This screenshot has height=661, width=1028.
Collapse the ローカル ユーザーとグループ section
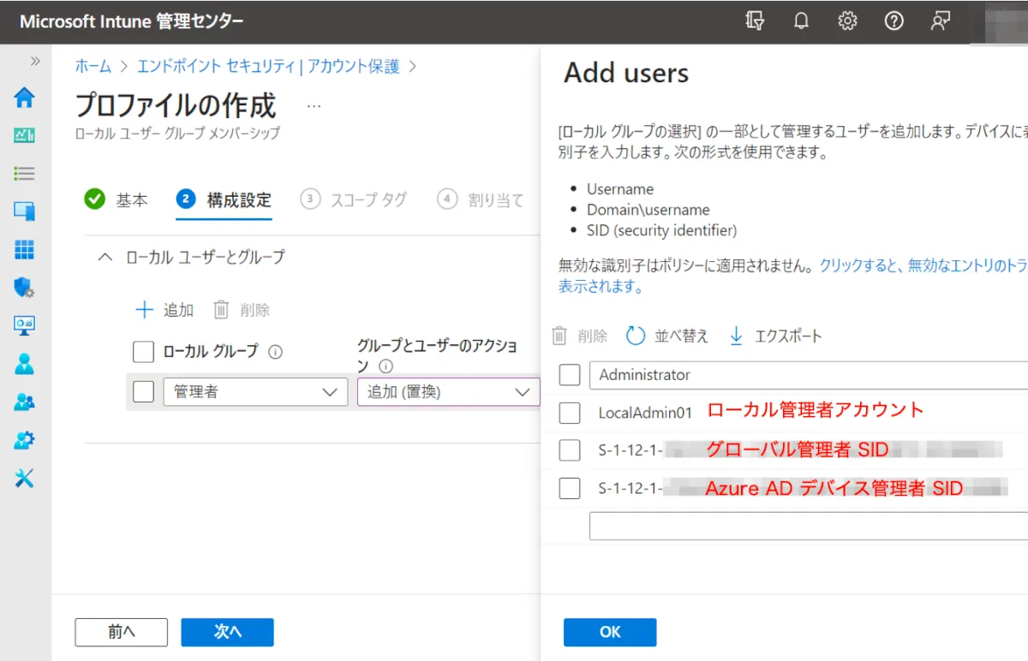[105, 257]
